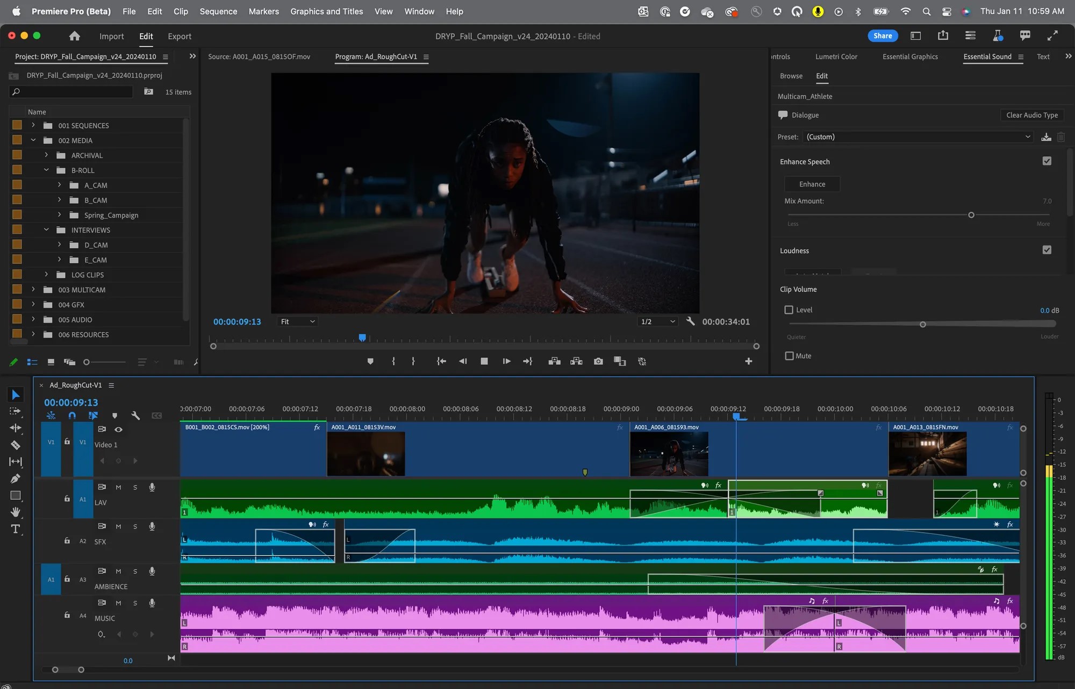Click the Home icon
The image size is (1075, 689).
(x=75, y=36)
